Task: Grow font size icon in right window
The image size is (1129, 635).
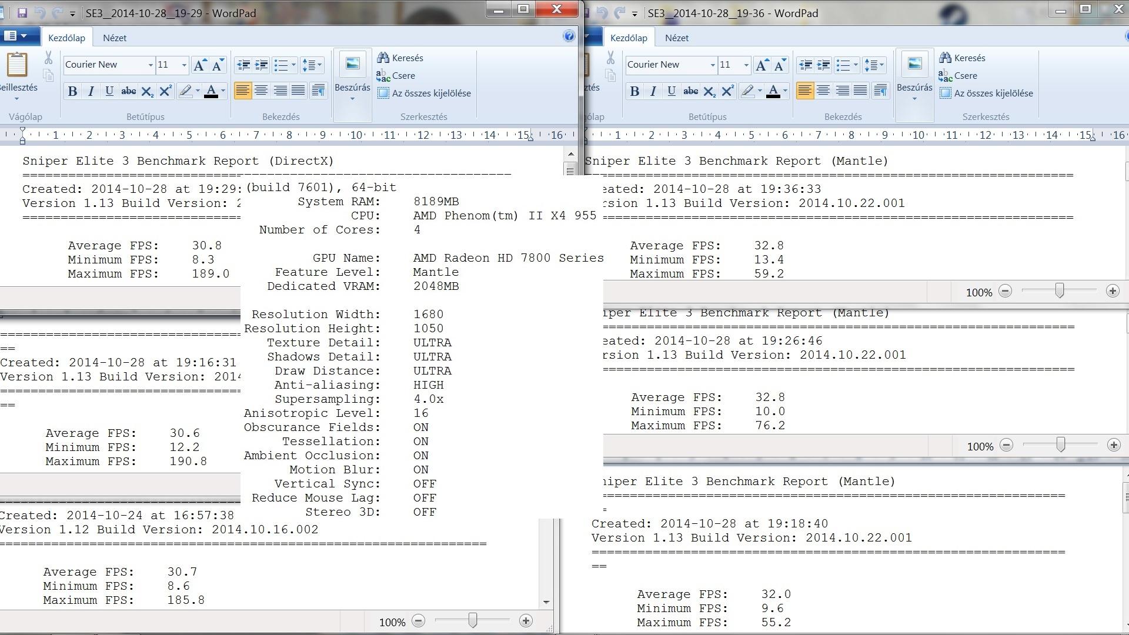Action: (x=761, y=65)
